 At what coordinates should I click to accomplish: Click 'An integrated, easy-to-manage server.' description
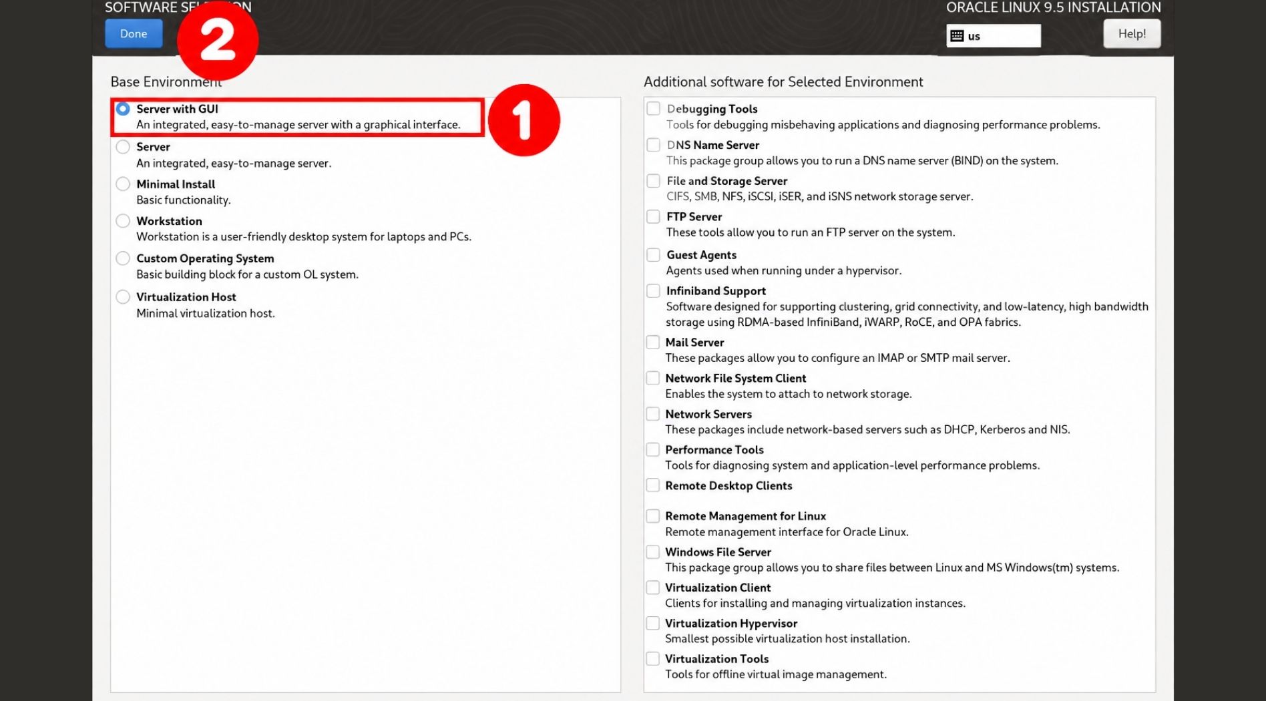234,164
